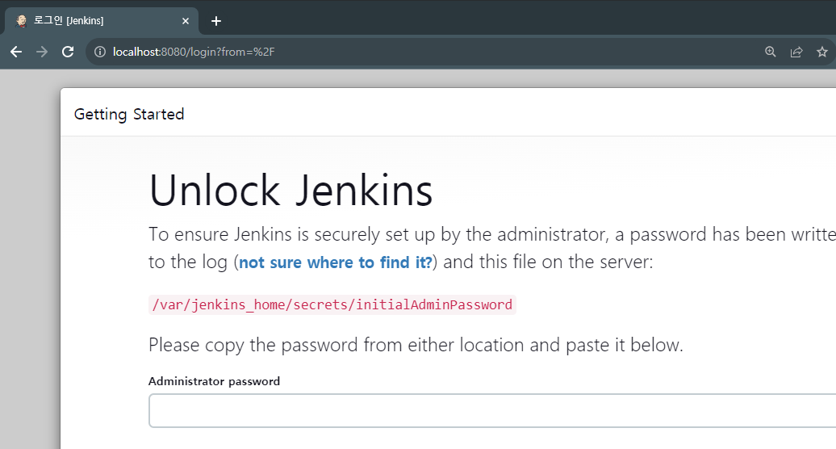Open a new browser tab
Image resolution: width=836 pixels, height=449 pixels.
click(x=216, y=21)
